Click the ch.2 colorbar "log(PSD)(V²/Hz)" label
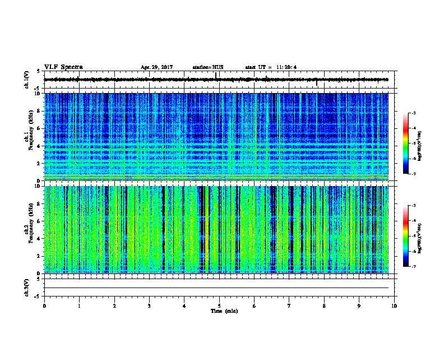Screen dimensions: 444x343 pos(419,238)
